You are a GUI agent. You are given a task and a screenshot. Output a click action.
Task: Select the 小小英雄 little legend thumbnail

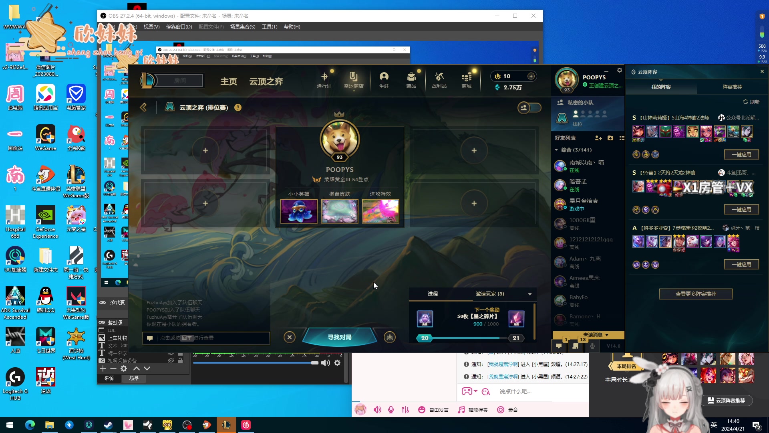299,211
